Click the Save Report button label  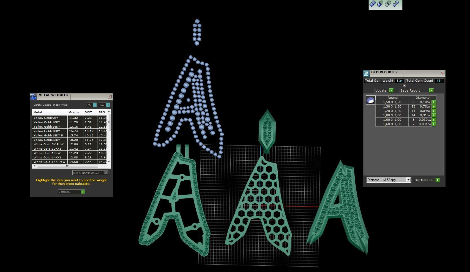(x=410, y=90)
